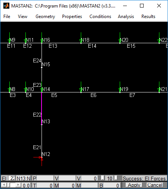Click element label E23
168x189 pixels.
[37, 85]
